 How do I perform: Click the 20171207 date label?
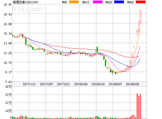(46, 84)
